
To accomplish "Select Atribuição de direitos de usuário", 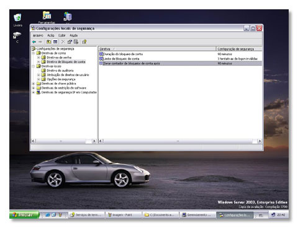I will [68, 75].
